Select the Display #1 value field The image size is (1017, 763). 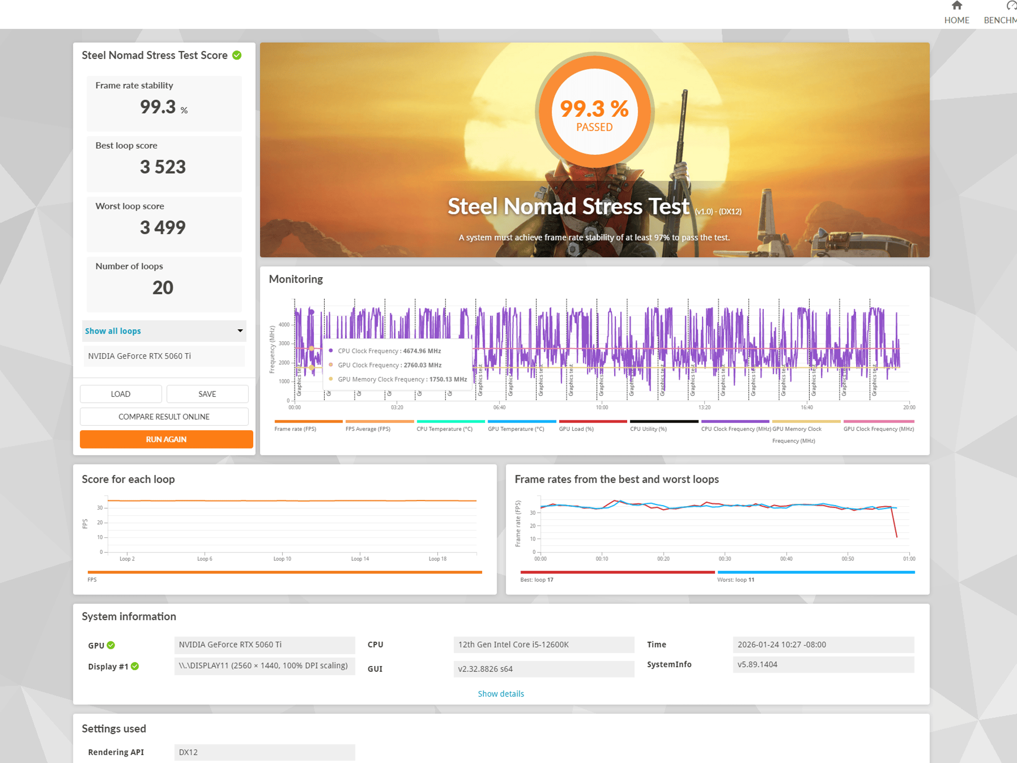pos(265,666)
